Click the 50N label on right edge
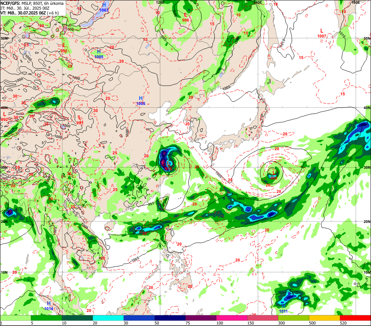Image resolution: width=371 pixels, height=326 pixels. [x=367, y=38]
